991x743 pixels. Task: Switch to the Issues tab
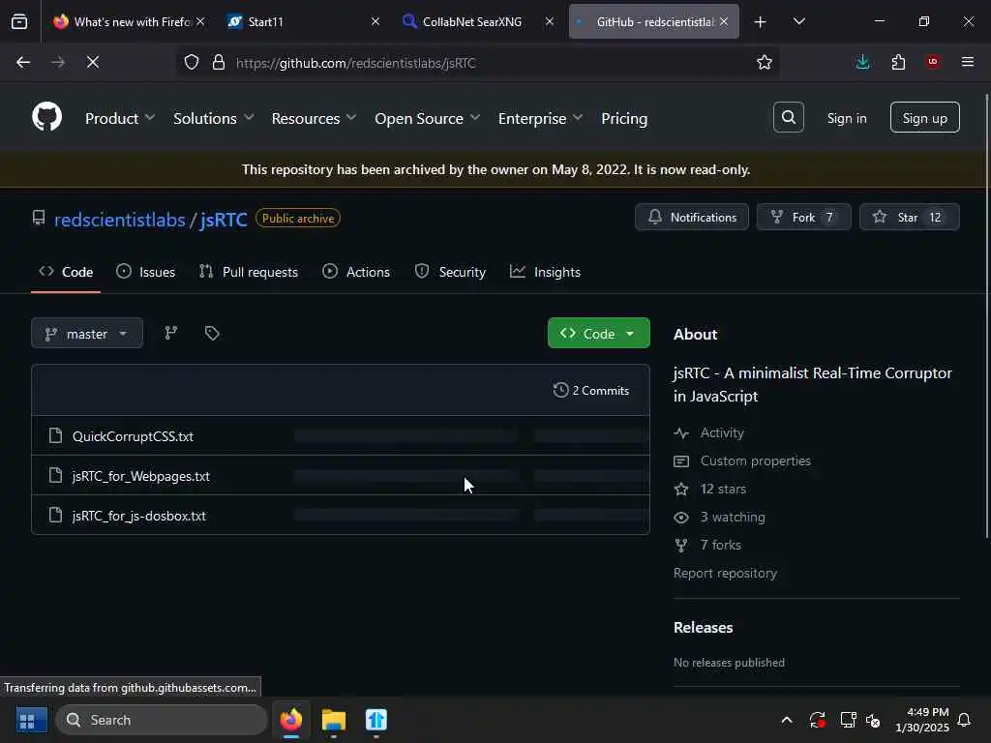pos(145,272)
